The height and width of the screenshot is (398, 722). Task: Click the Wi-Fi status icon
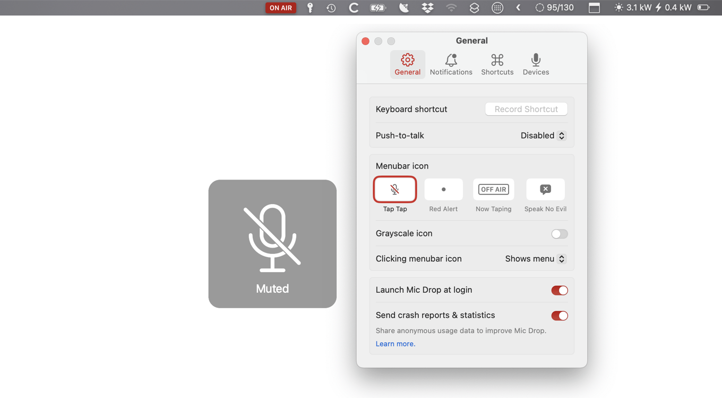pyautogui.click(x=451, y=8)
